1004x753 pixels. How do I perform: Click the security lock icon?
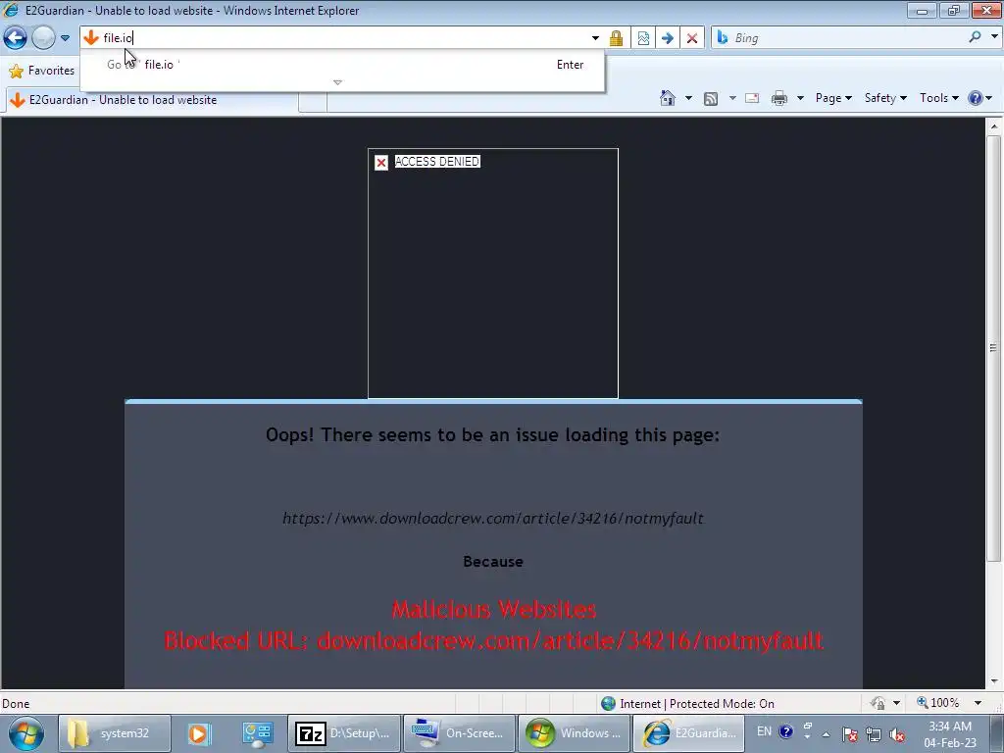tap(616, 38)
